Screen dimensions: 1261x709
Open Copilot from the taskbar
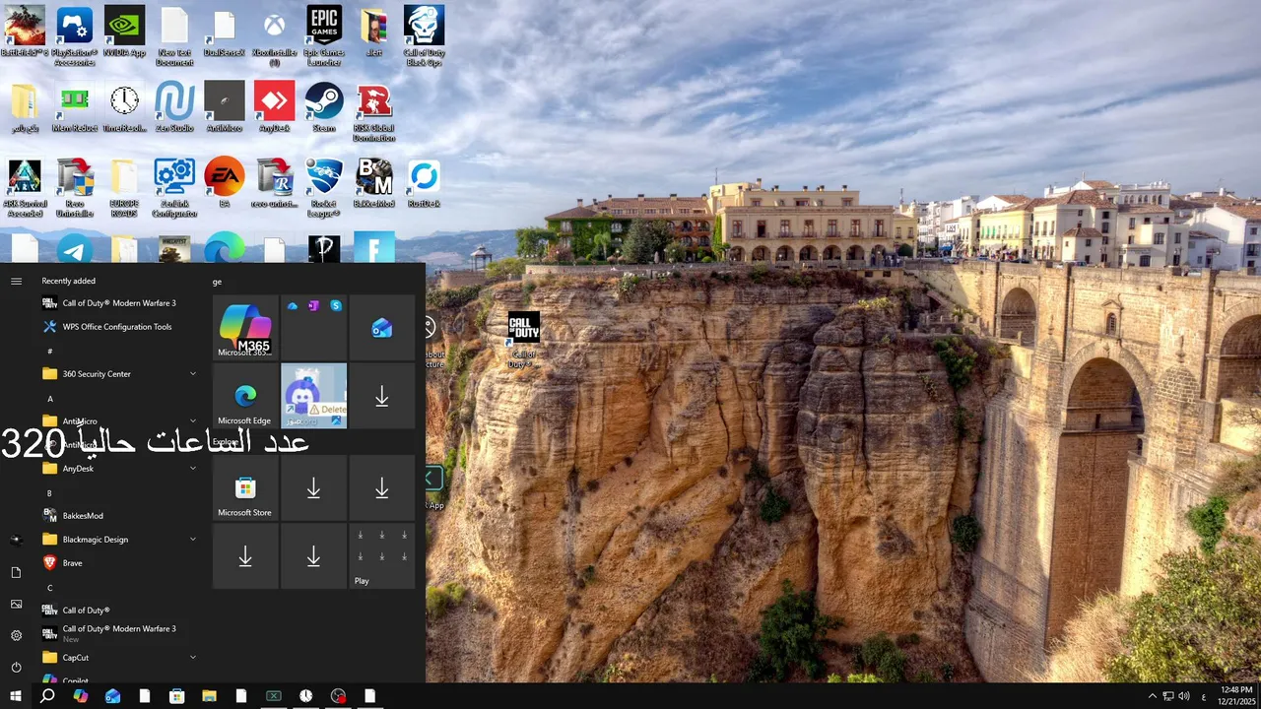click(x=81, y=696)
